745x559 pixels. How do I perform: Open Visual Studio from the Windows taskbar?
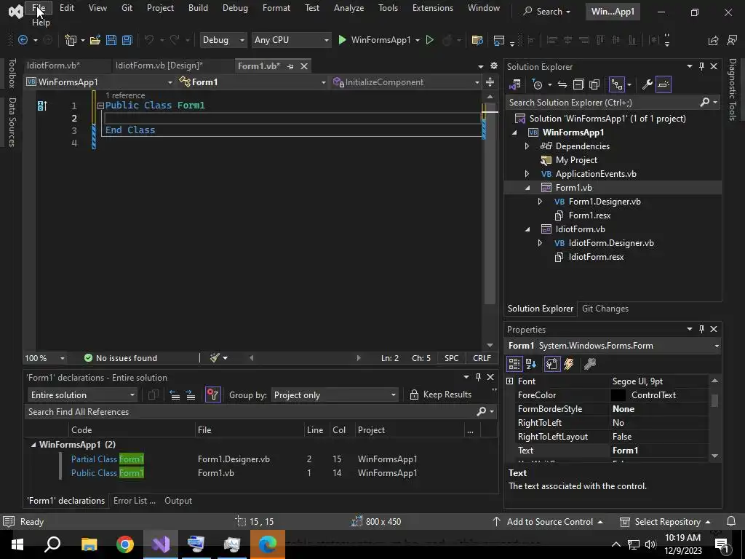(x=161, y=544)
